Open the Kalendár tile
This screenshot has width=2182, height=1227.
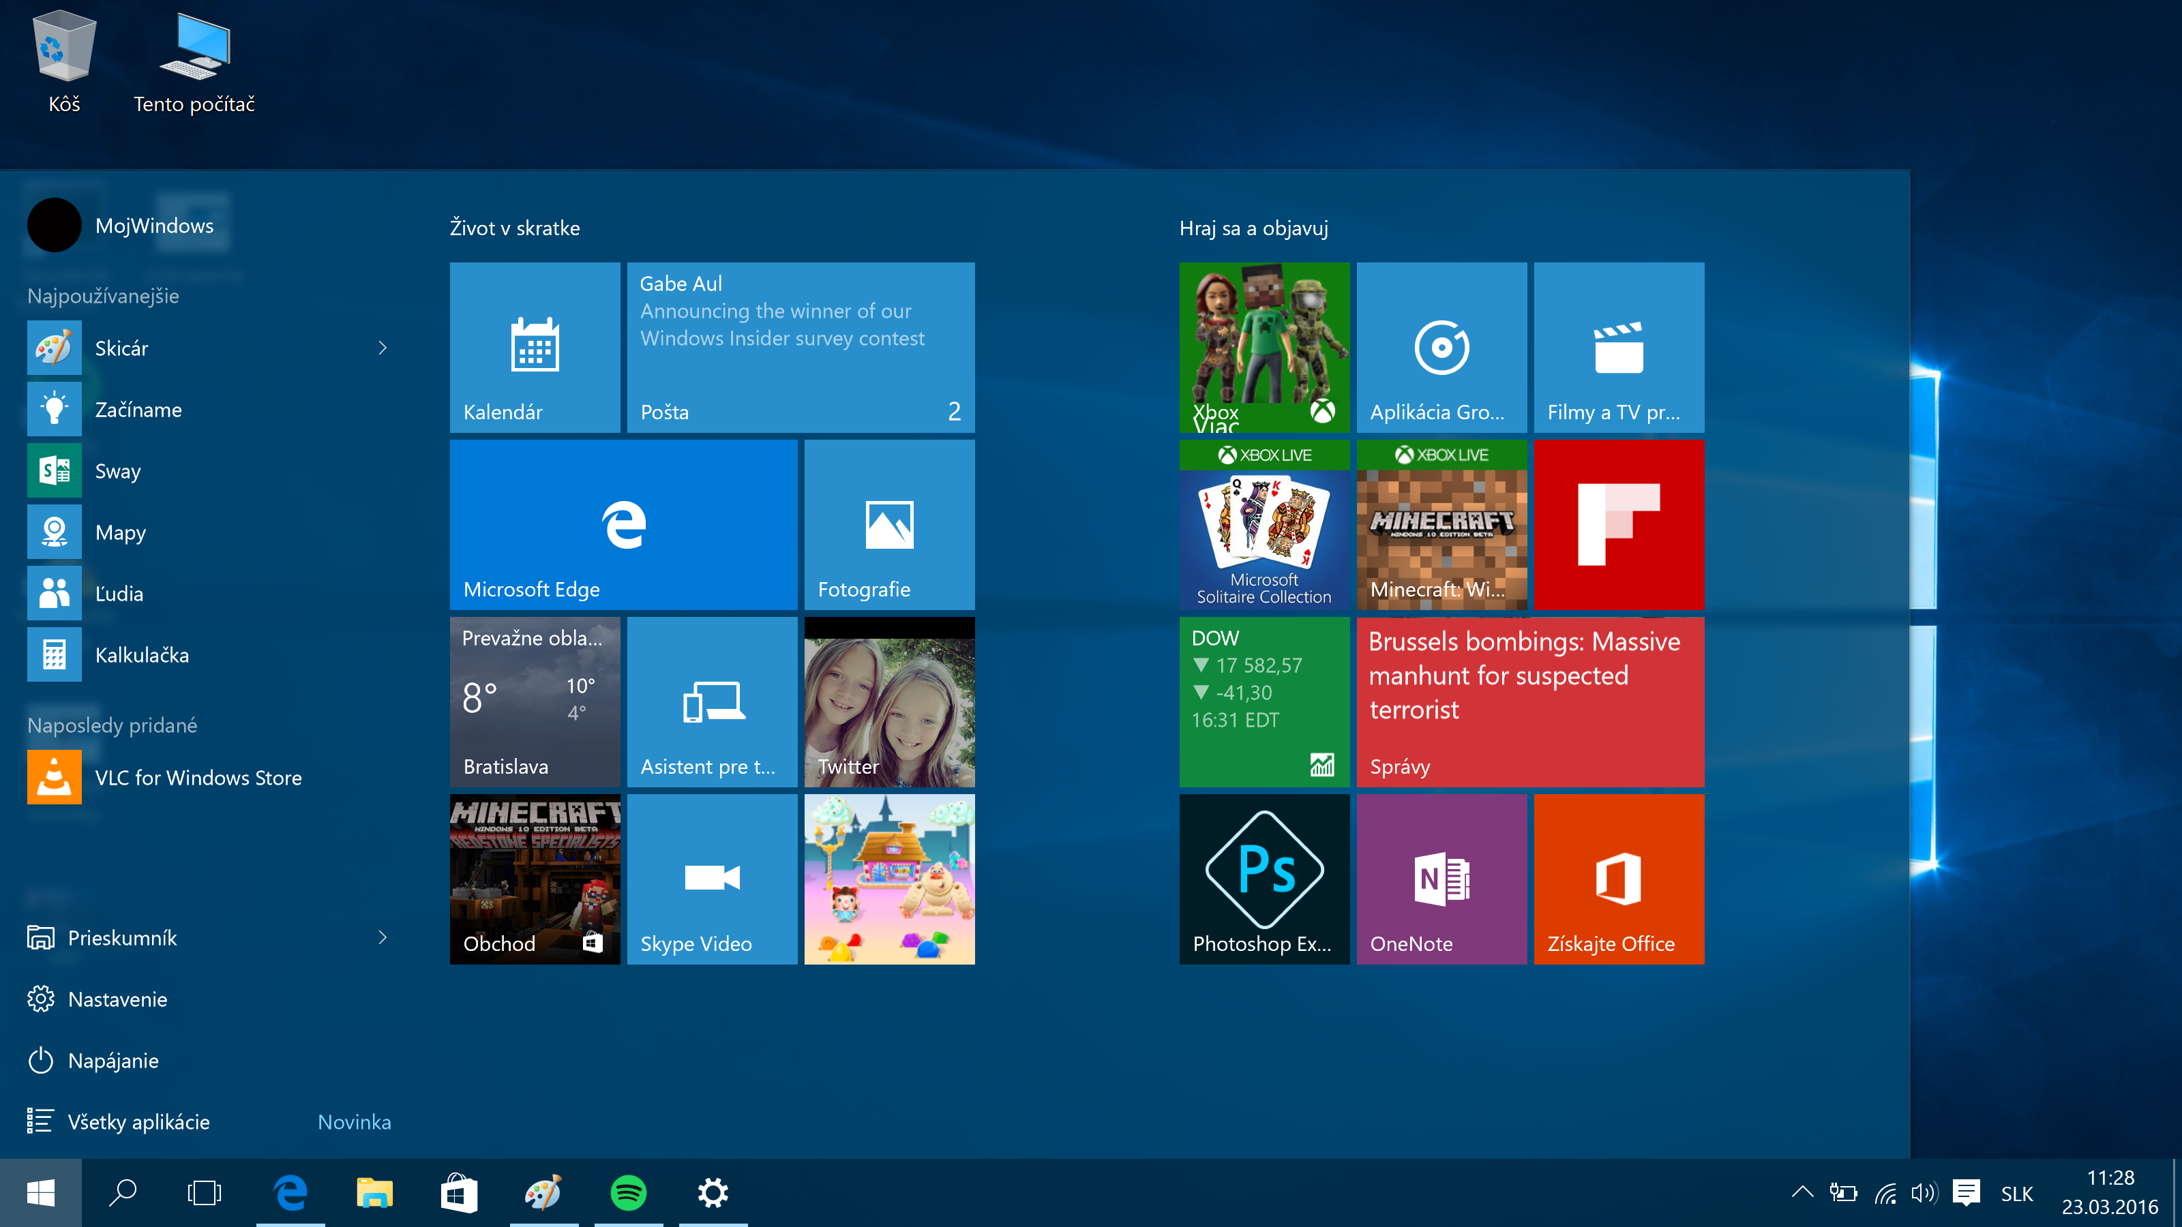(535, 347)
